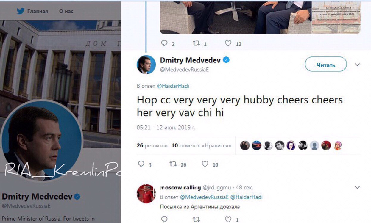Retweet the Dmitry Medvedev tweet with 26 retweets
The height and width of the screenshot is (223, 371).
coord(173,164)
